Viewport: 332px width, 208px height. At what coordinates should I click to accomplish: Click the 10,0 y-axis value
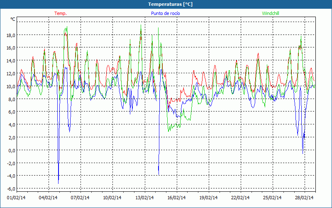11,87
